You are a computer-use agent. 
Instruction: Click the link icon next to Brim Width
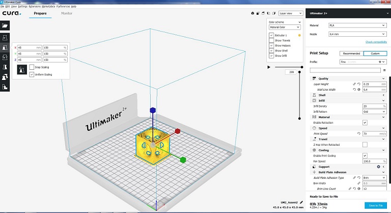pyautogui.click(x=359, y=183)
